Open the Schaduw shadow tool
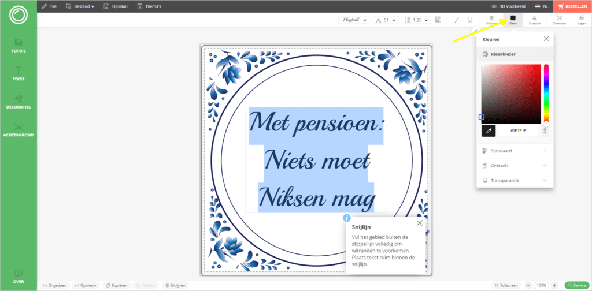Viewport: 592px width, 291px height. pyautogui.click(x=535, y=20)
